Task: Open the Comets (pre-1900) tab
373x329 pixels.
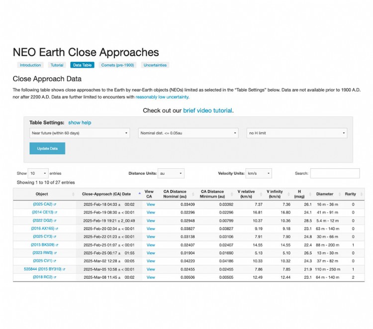Action: tap(117, 65)
